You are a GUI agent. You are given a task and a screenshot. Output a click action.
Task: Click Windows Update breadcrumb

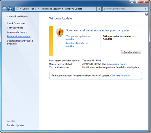click(73, 9)
